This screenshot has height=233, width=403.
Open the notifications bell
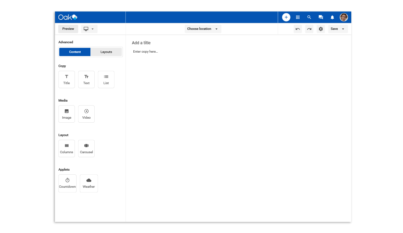click(332, 17)
